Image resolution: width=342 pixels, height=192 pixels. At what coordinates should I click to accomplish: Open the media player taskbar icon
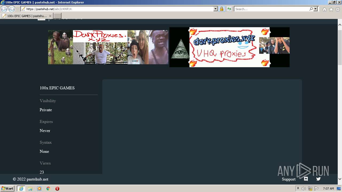(x=39, y=189)
